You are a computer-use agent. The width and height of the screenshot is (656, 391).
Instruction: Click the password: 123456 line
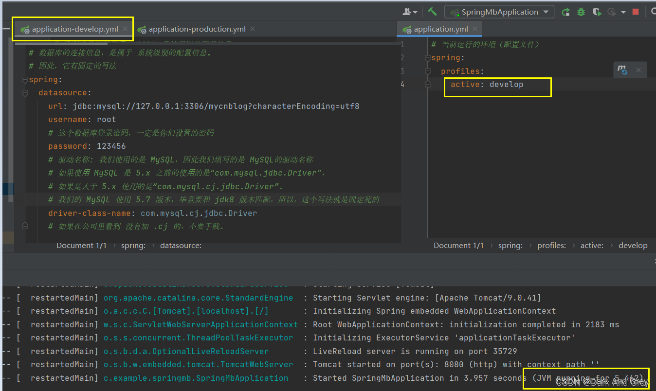(x=87, y=146)
